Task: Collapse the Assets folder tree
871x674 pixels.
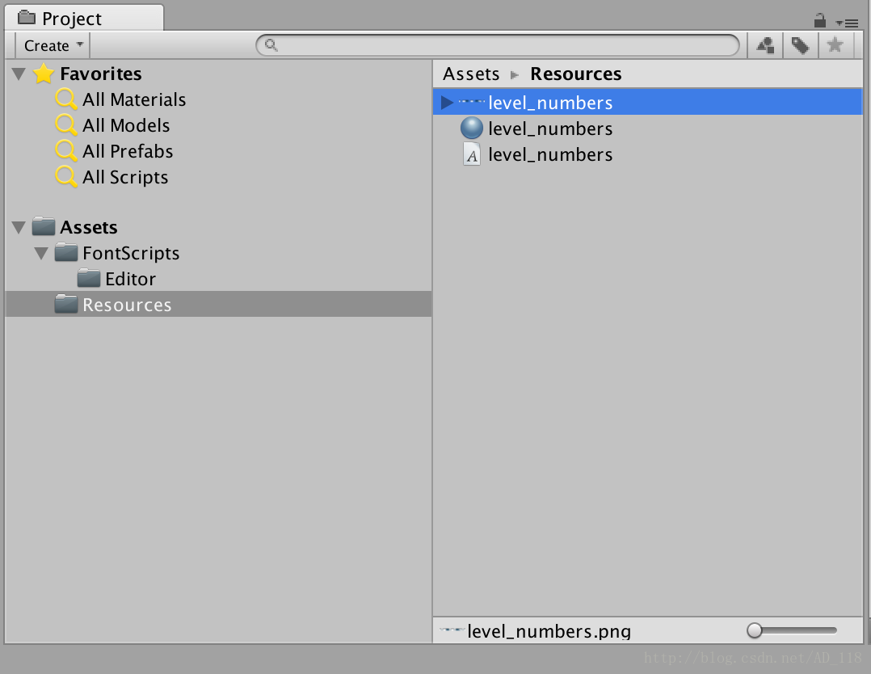Action: point(19,227)
